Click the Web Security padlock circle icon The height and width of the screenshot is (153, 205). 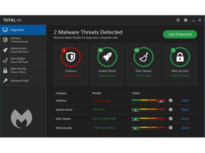[180, 57]
